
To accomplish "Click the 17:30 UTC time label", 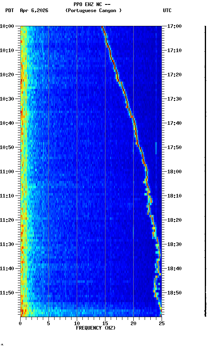I will (175, 99).
